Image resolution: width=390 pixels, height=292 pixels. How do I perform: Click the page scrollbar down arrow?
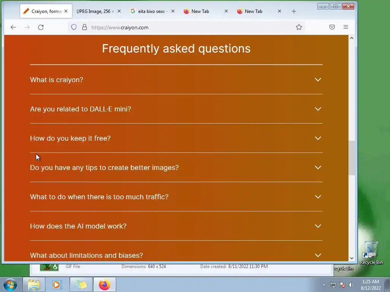pyautogui.click(x=352, y=258)
